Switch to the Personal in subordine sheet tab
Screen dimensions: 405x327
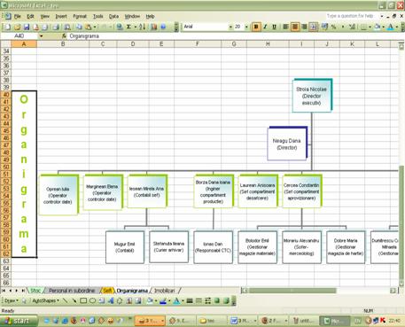click(72, 291)
